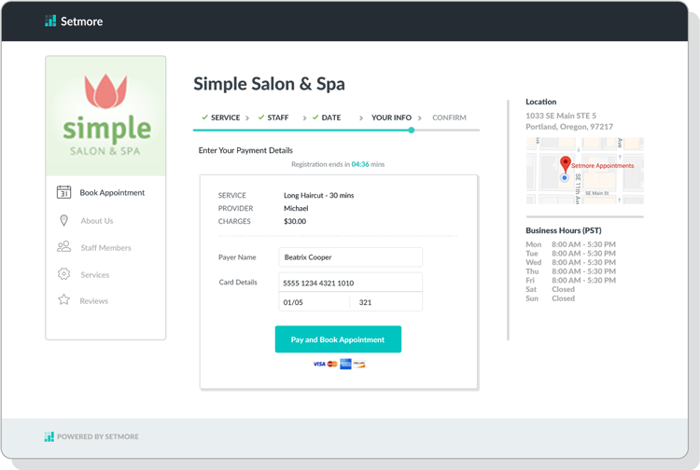Click the Simple Salon & Spa page heading
This screenshot has height=470, width=700.
pyautogui.click(x=269, y=84)
